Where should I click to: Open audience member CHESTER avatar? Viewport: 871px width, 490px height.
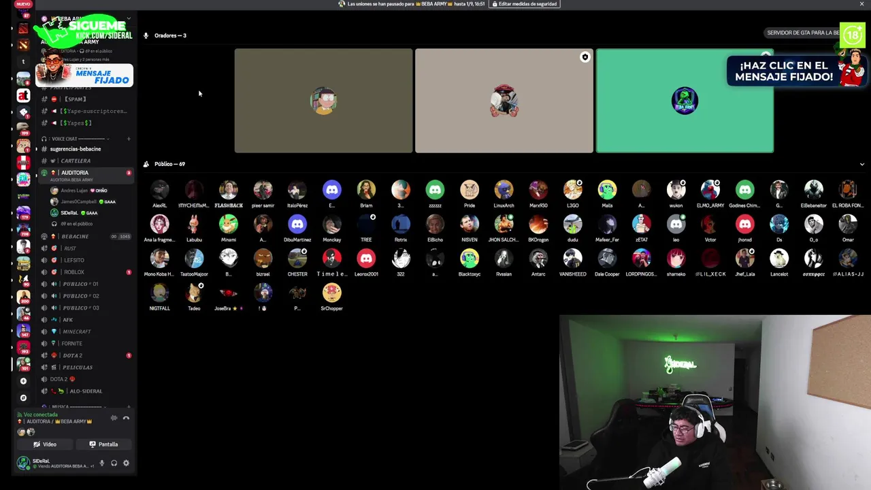pos(297,259)
